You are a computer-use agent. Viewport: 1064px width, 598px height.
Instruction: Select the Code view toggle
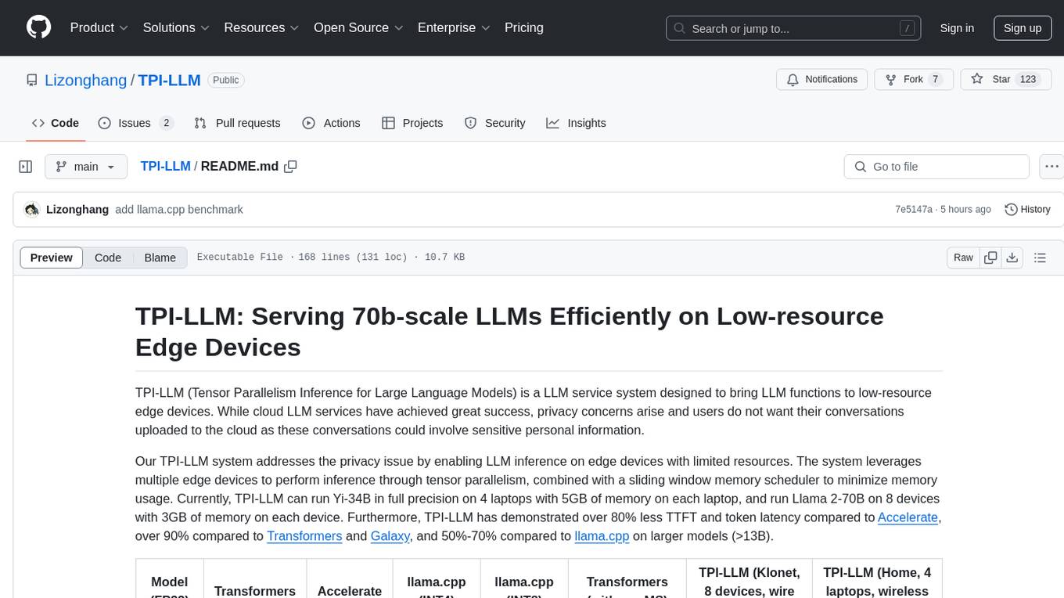[108, 258]
